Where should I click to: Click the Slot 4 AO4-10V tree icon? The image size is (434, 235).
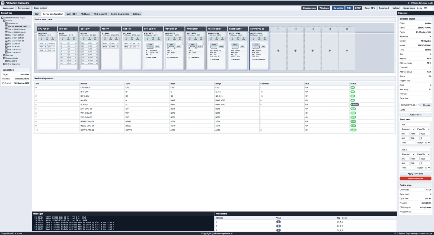pos(7,44)
